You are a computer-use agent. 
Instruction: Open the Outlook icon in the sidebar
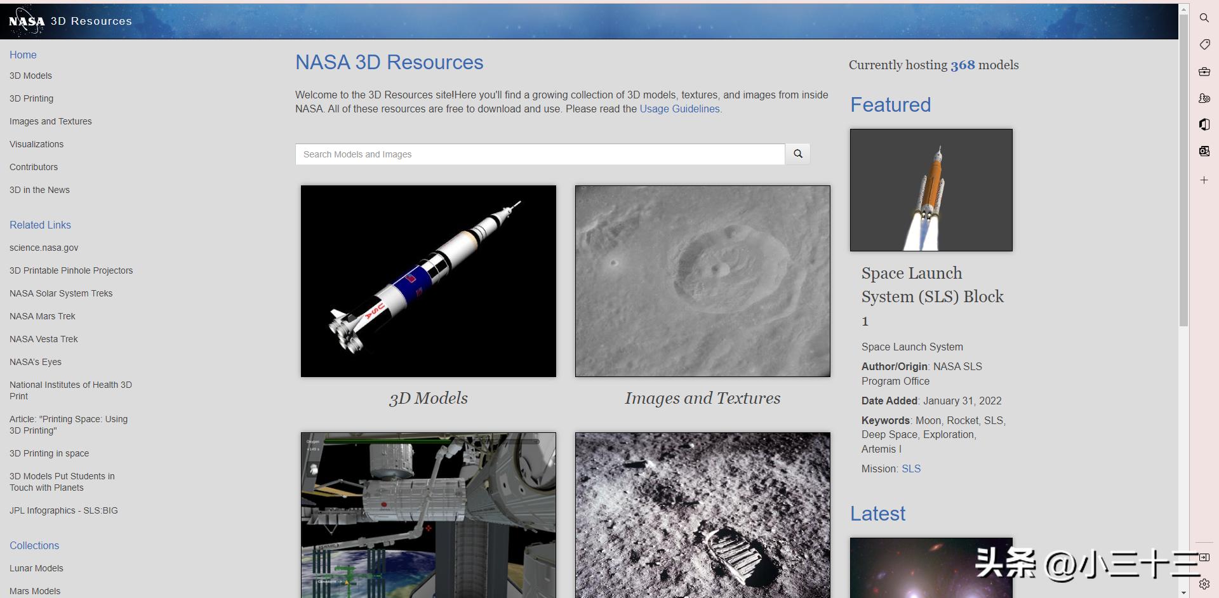tap(1204, 151)
